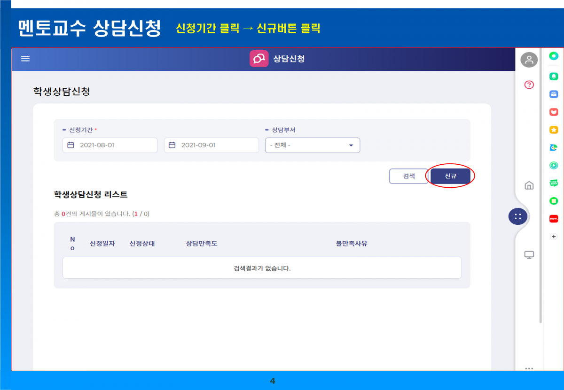Open the user profile avatar

coord(529,60)
